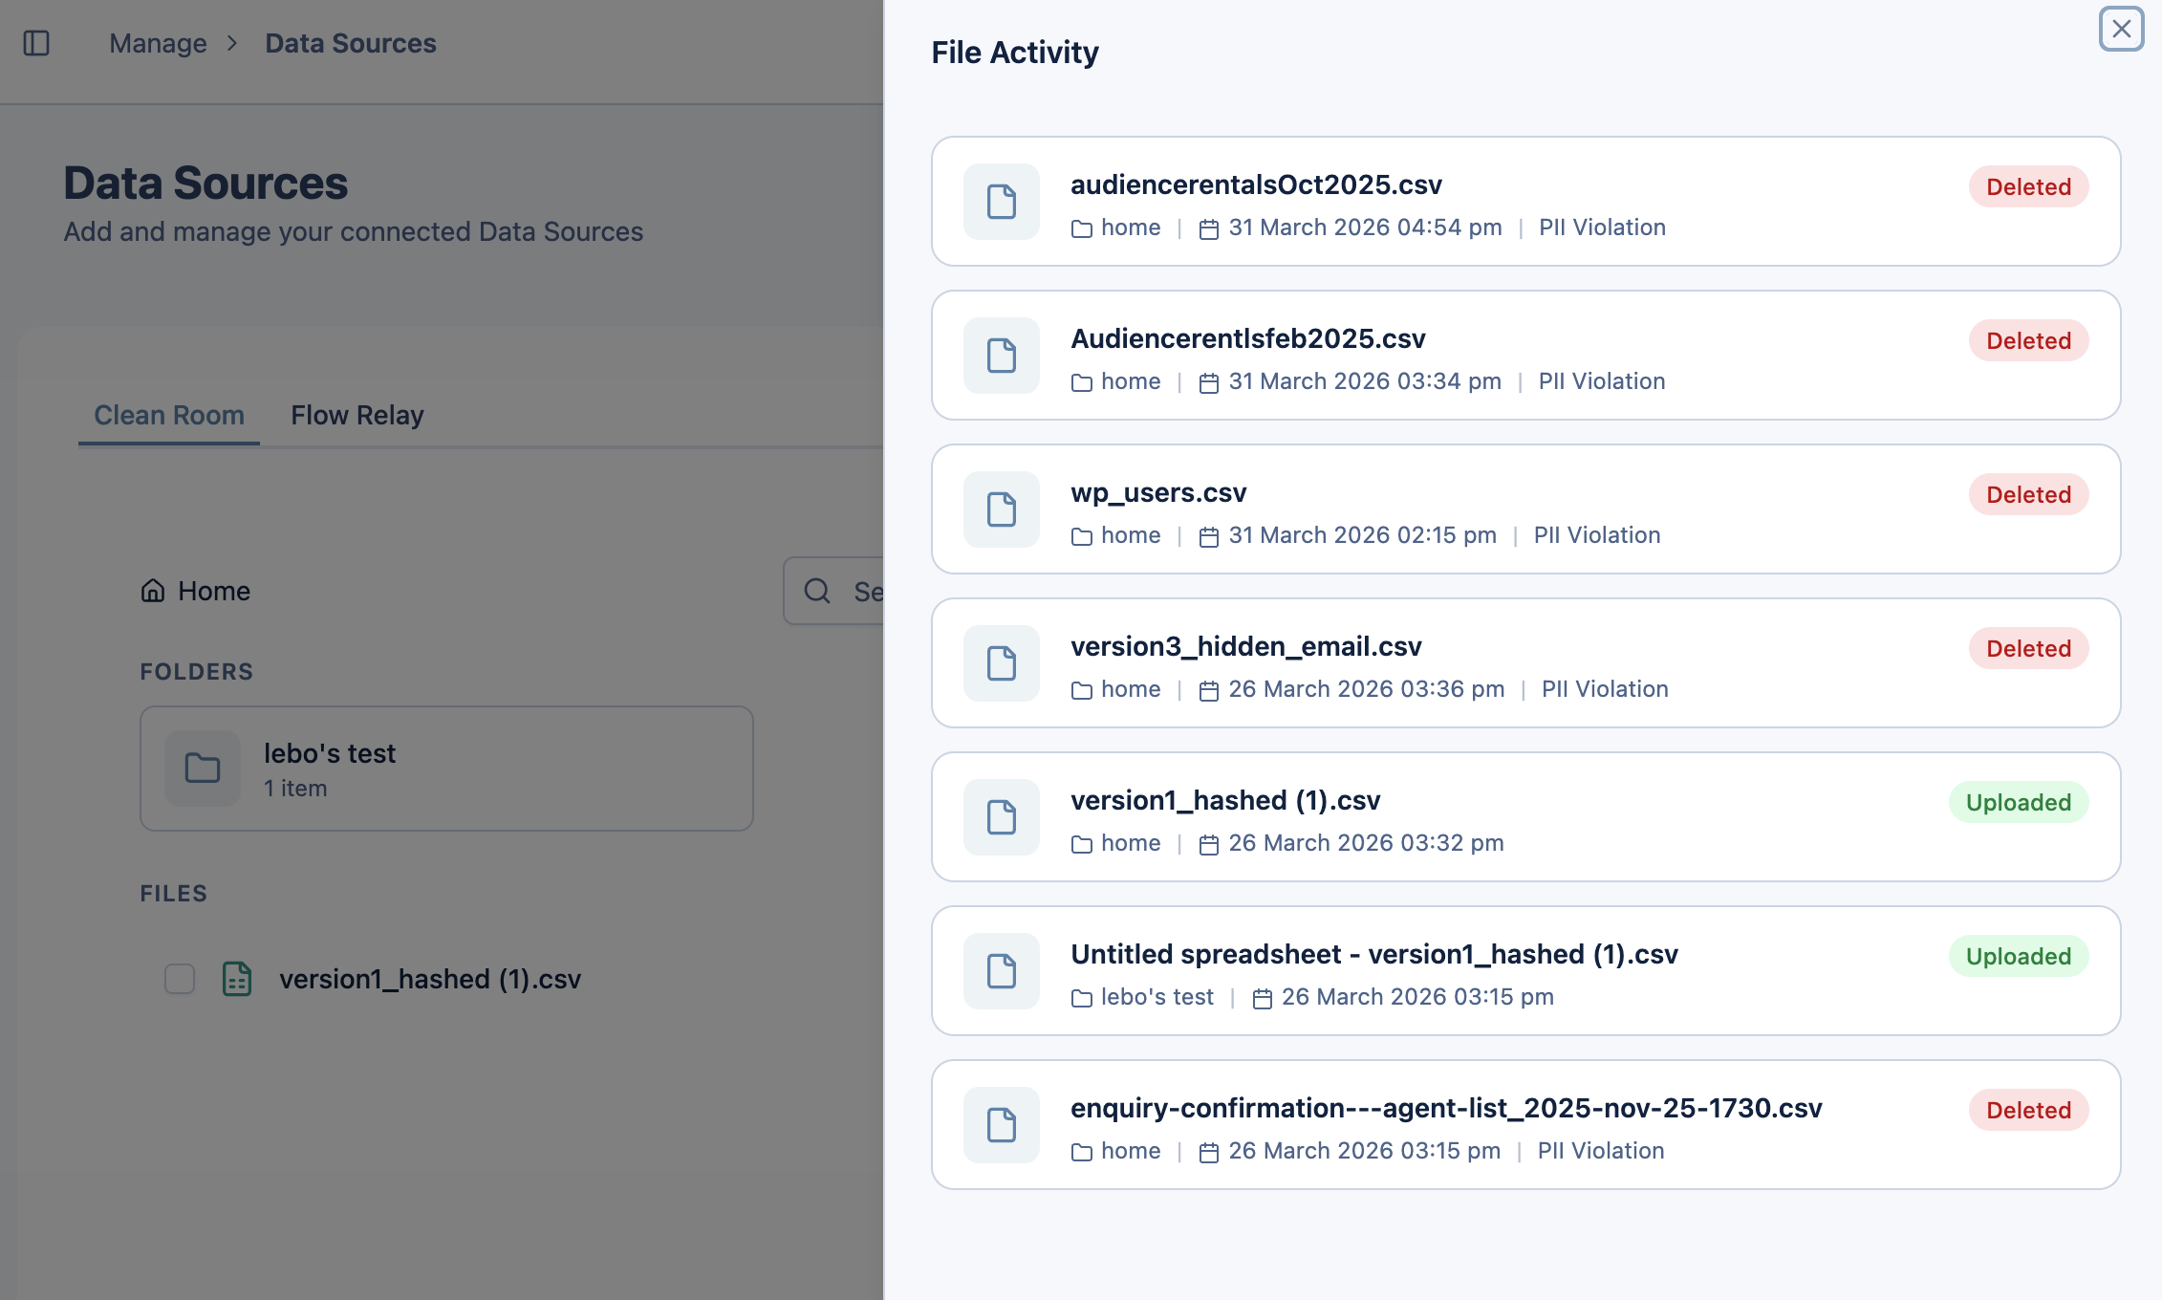Toggle the sidebar panel icon
This screenshot has height=1300, width=2162.
point(36,43)
